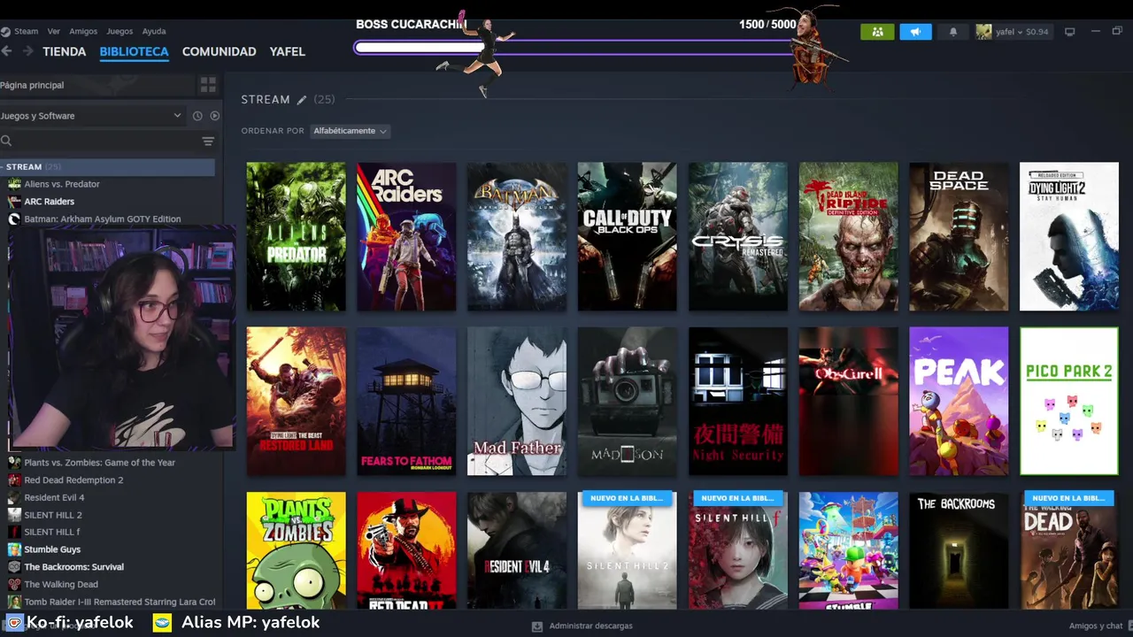1133x637 pixels.
Task: Open Amigos y chat
Action: coord(1096,625)
